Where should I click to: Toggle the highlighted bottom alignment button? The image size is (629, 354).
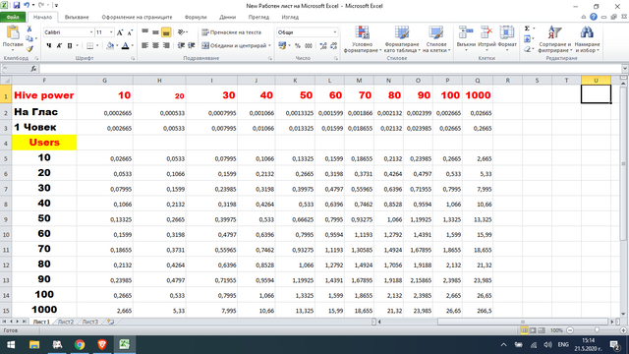[x=166, y=32]
